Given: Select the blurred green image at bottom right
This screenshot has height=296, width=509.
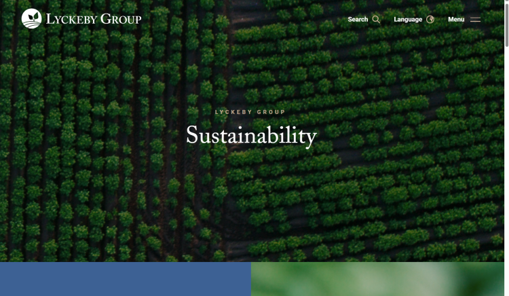Looking at the screenshot, I should click(x=377, y=279).
